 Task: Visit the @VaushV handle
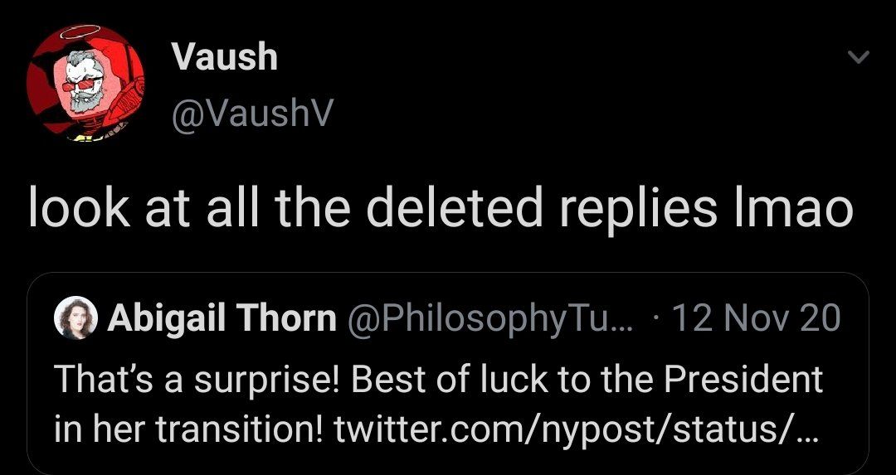[x=251, y=115]
